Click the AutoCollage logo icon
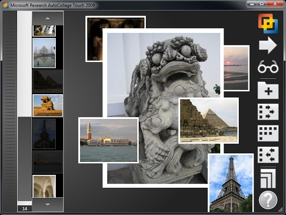This screenshot has width=286, height=215. click(x=268, y=23)
